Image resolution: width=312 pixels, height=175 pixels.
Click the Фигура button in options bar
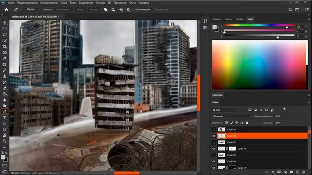pyautogui.click(x=94, y=10)
